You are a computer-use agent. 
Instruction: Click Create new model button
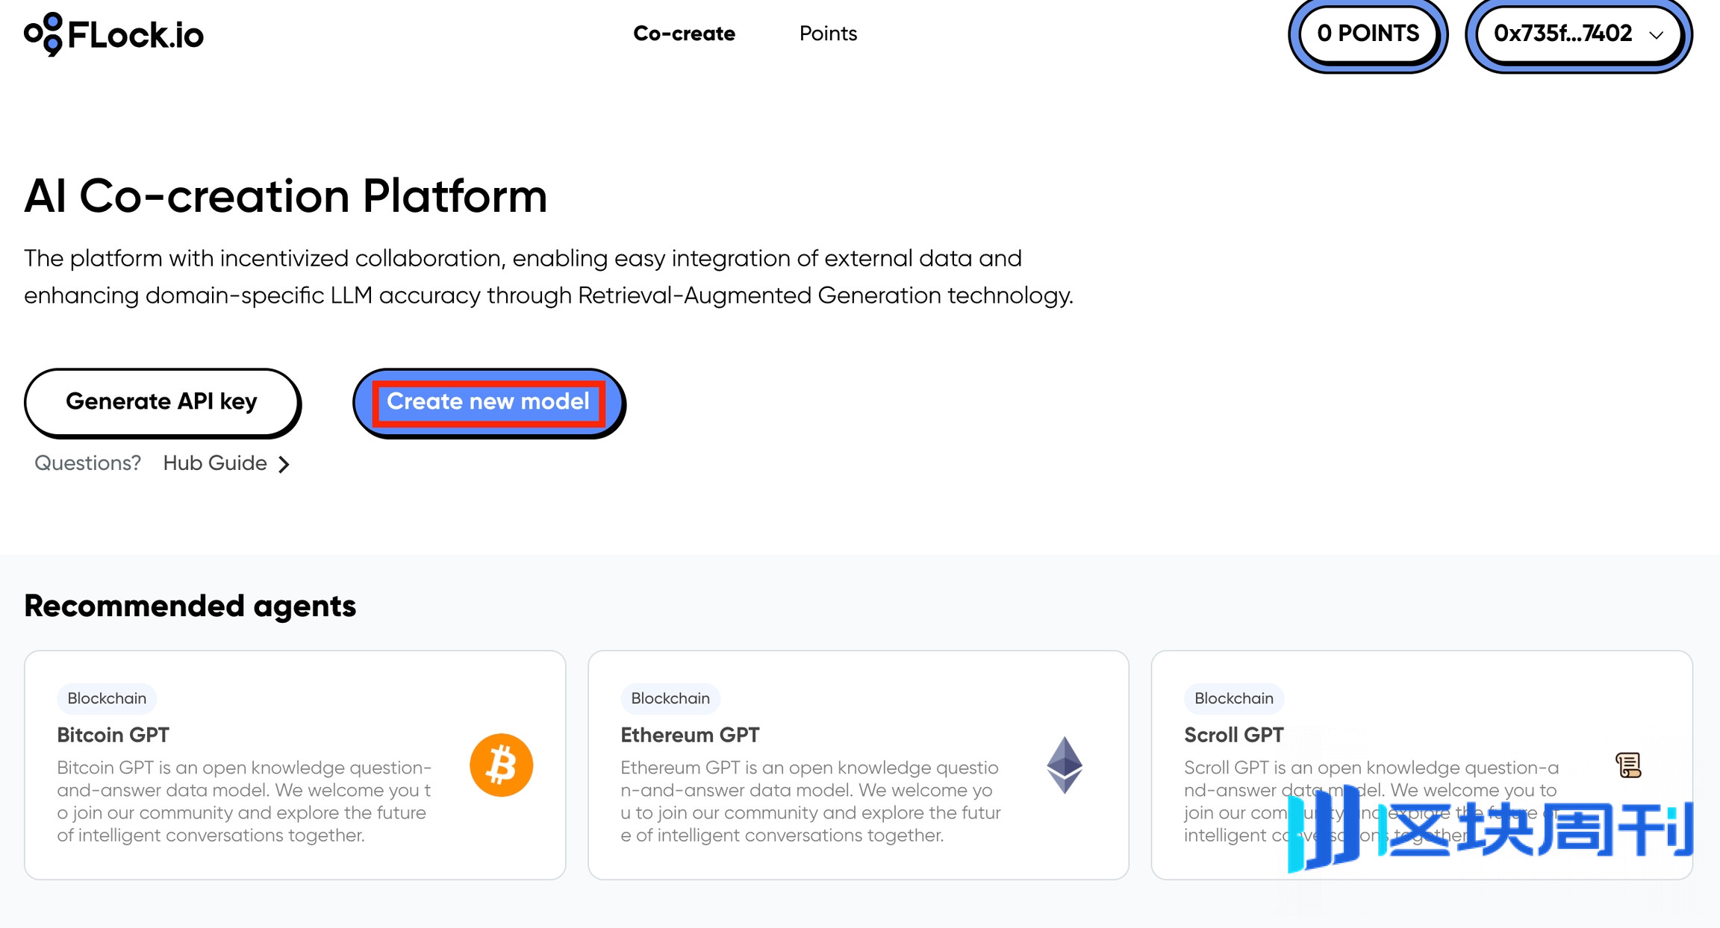point(488,403)
